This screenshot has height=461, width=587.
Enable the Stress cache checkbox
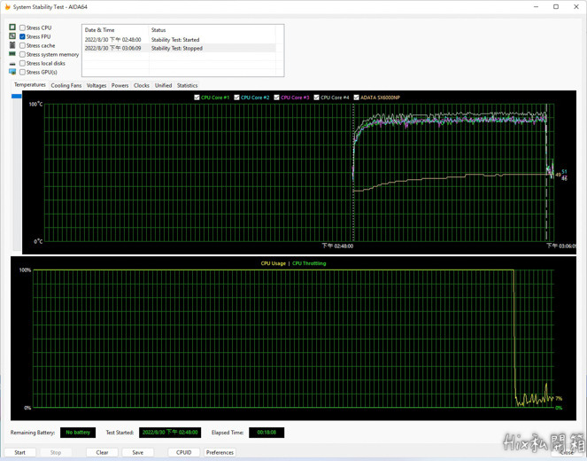[22, 45]
